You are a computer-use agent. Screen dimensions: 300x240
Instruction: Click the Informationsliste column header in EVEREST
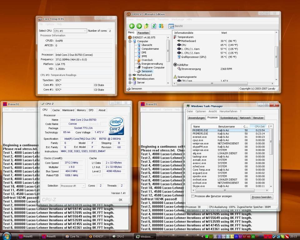pyautogui.click(x=197, y=33)
